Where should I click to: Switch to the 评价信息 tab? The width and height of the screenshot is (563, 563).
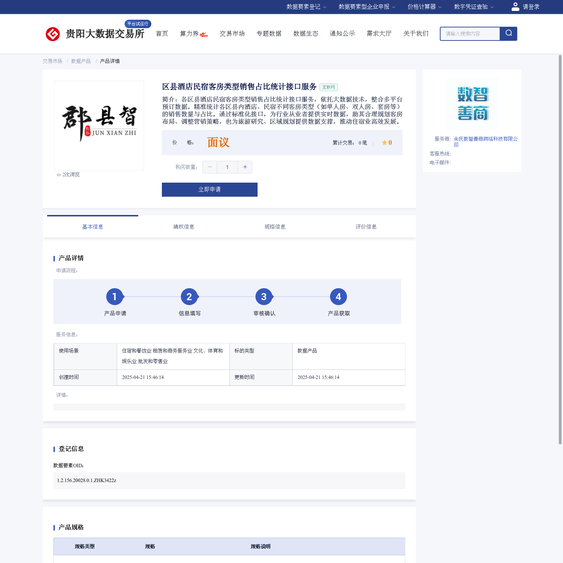click(366, 227)
